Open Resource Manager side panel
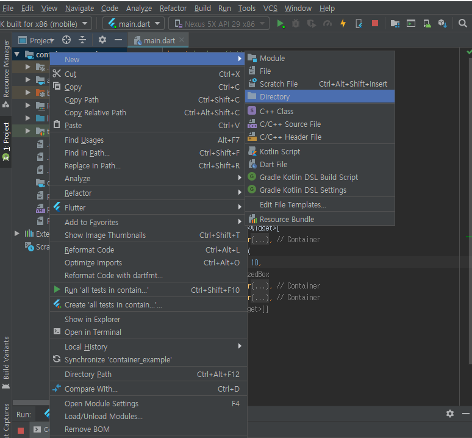 [5, 74]
